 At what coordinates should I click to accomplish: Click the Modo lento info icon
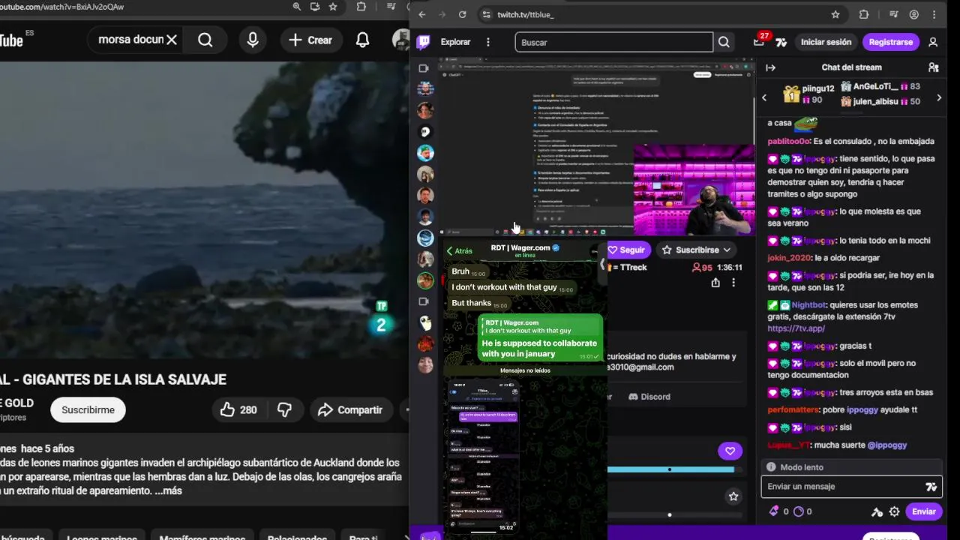tap(771, 466)
